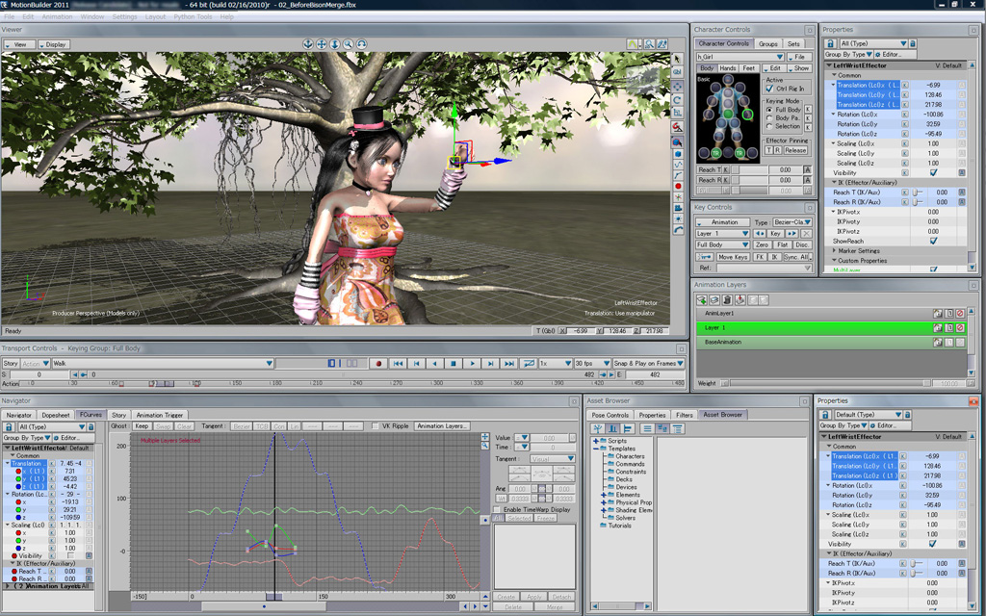Viewport: 986px width, 616px height.
Task: Select the Body Part keying mode
Action: pos(769,117)
